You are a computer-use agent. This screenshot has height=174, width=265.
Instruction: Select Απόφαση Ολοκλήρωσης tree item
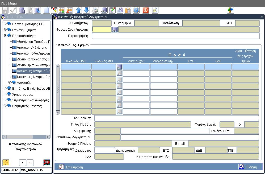(x=33, y=53)
